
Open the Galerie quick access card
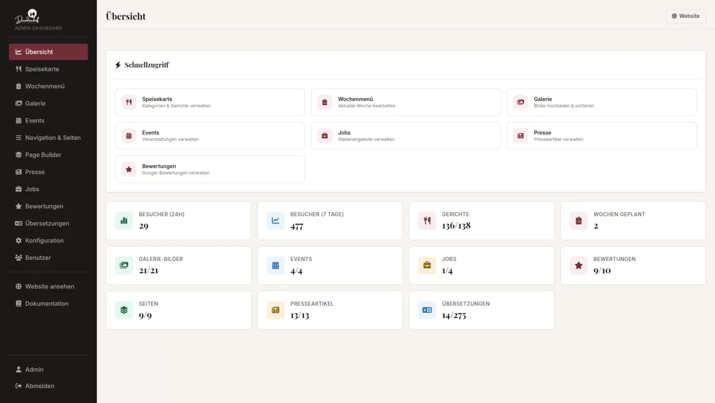coord(602,102)
